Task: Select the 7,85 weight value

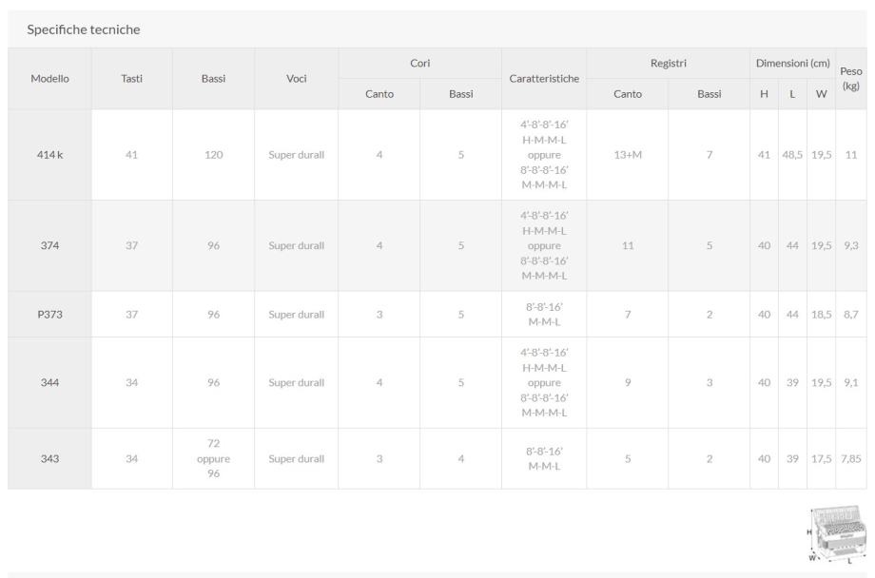Action: 851,459
